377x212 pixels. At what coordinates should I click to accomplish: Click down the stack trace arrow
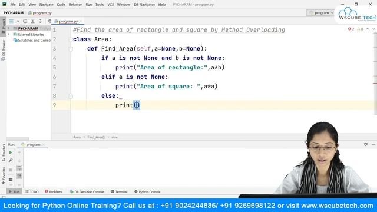coord(19,160)
